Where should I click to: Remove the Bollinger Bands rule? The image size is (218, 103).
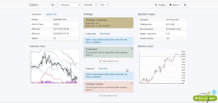click(x=132, y=83)
